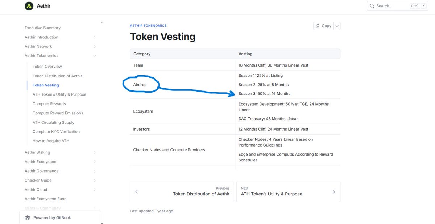Viewport: 435px width, 224px height.
Task: Open Compute Rewards page
Action: point(49,104)
